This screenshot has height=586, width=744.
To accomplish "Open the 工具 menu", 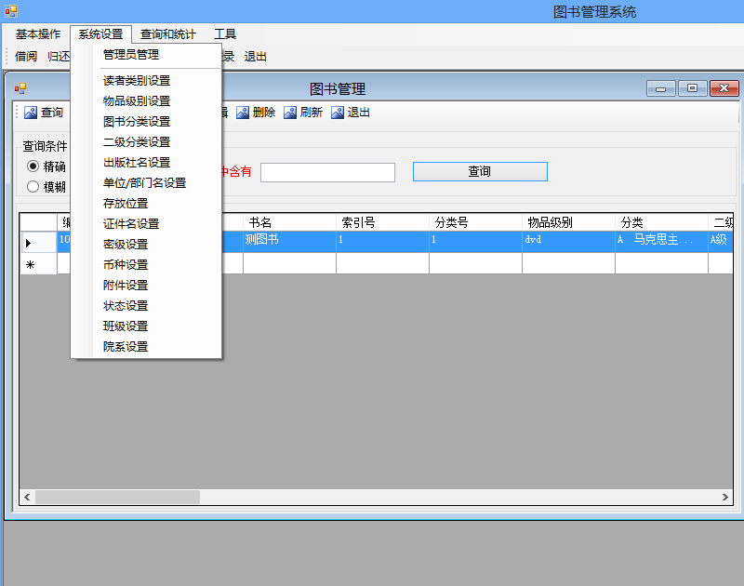I will (x=225, y=34).
